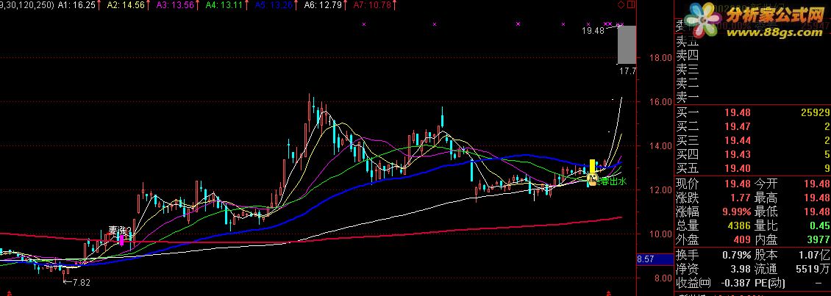The image size is (831, 296).
Task: Click the 14.00 price axis label
Action: click(x=660, y=145)
